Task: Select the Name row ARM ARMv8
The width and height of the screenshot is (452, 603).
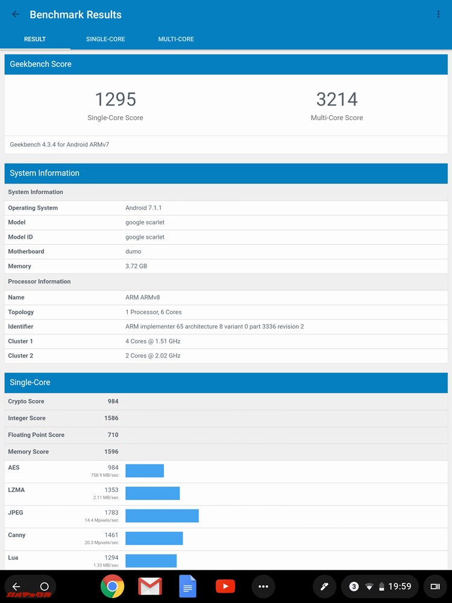Action: point(226,297)
